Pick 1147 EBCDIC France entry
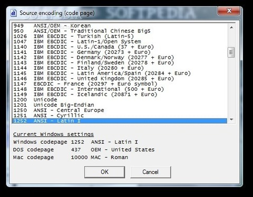 [120, 84]
